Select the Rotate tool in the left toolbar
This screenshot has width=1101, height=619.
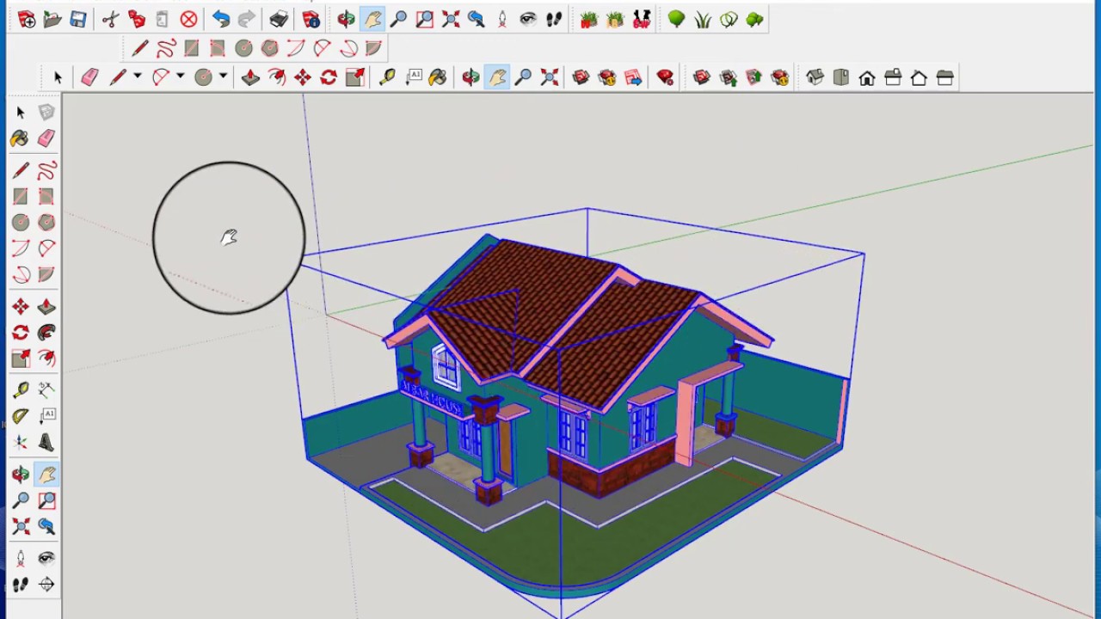pos(20,333)
